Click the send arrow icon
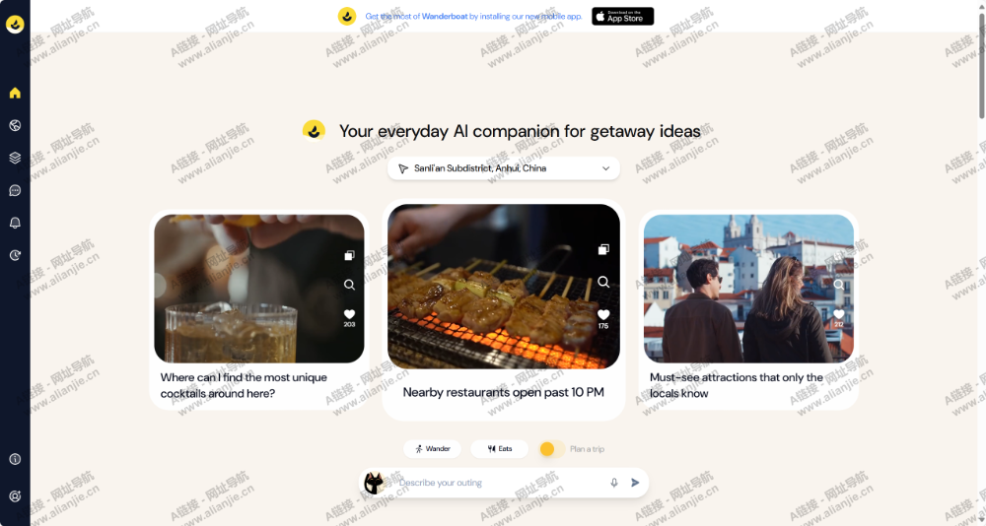This screenshot has height=526, width=986. click(635, 483)
